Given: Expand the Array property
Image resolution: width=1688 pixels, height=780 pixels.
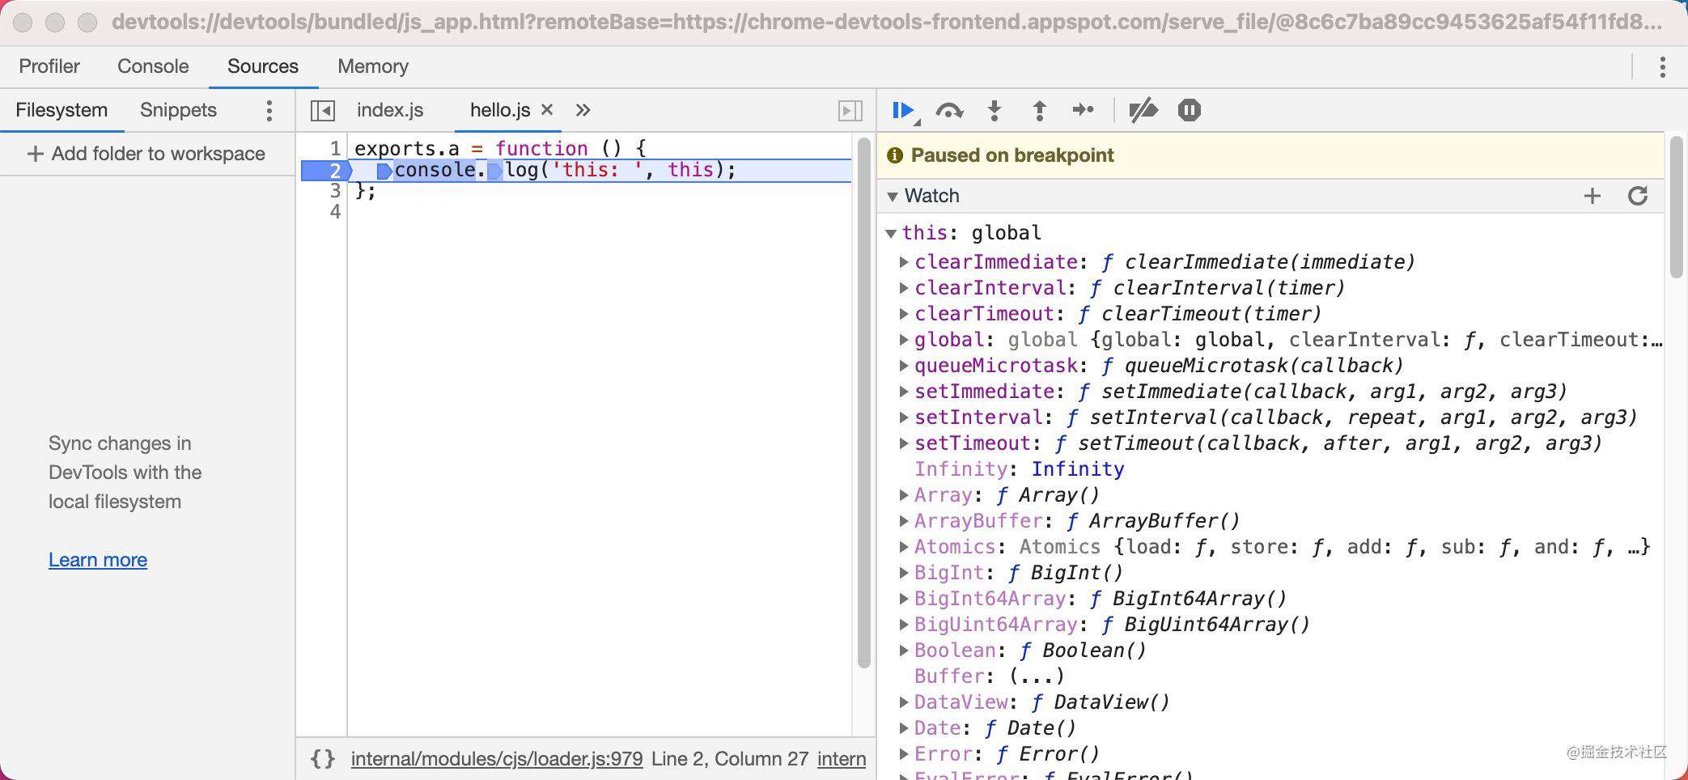Looking at the screenshot, I should click(903, 495).
